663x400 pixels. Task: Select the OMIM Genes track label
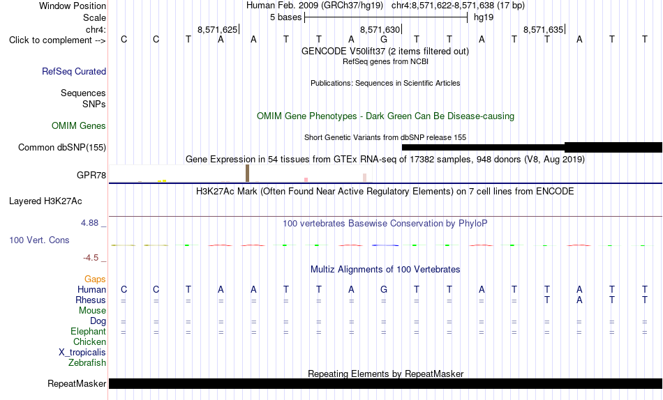point(78,126)
